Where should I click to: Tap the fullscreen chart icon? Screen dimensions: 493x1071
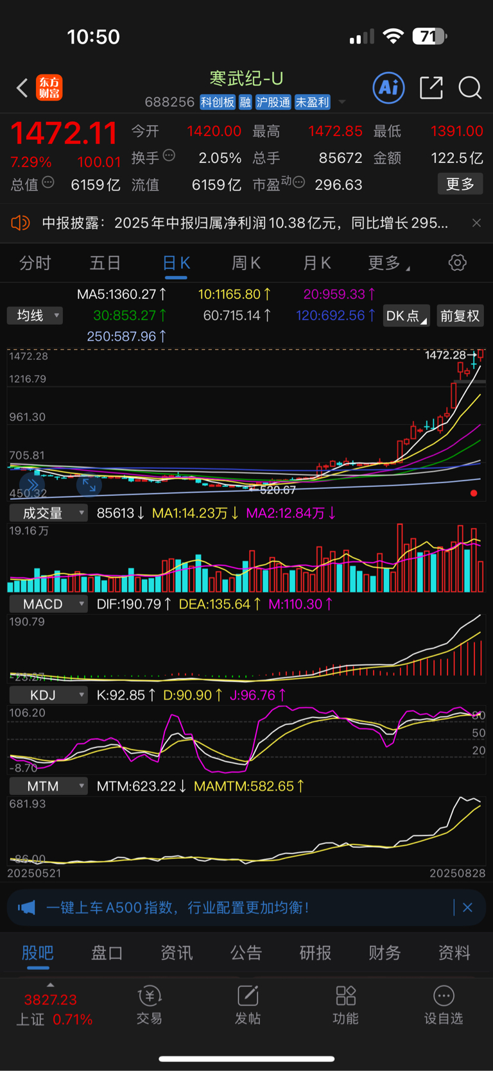[x=89, y=485]
